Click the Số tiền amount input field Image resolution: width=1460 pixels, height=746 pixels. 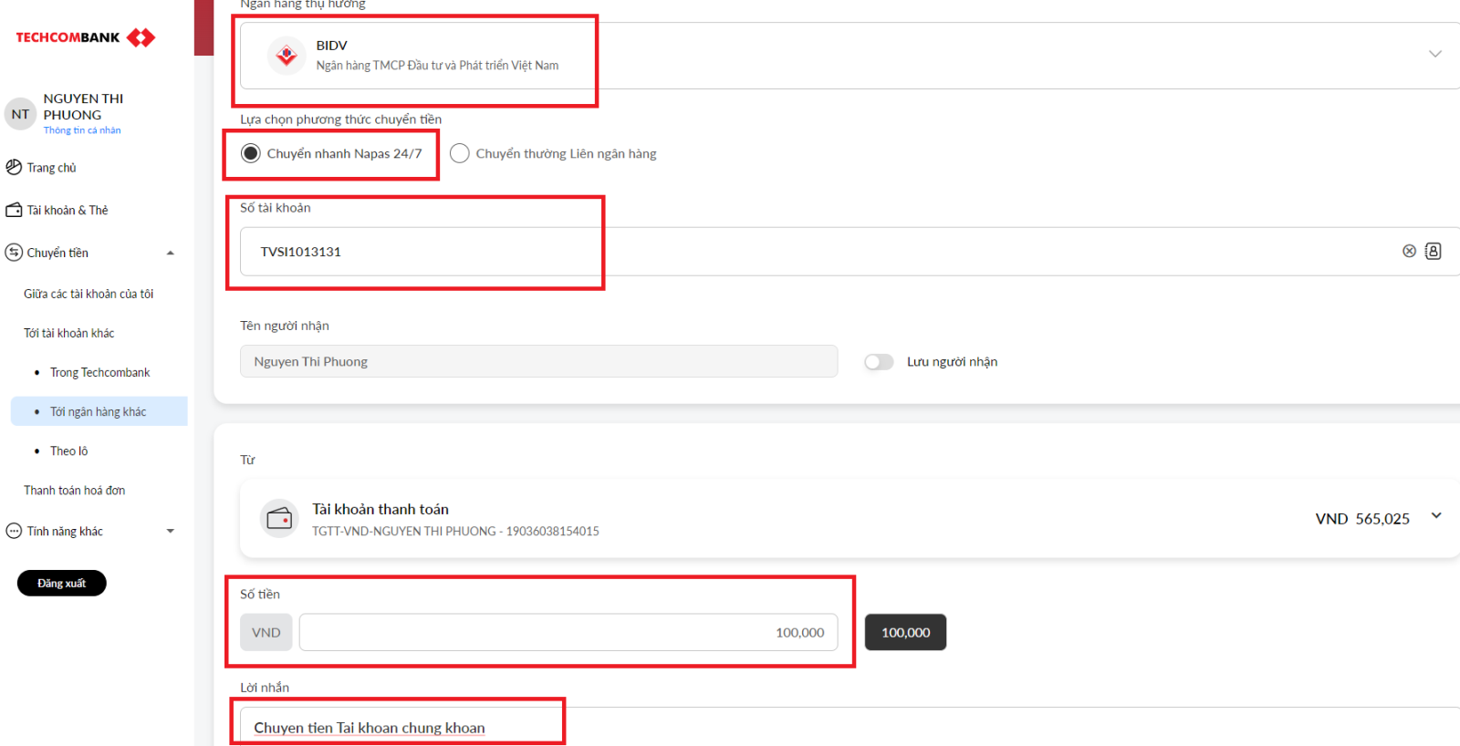click(x=568, y=633)
